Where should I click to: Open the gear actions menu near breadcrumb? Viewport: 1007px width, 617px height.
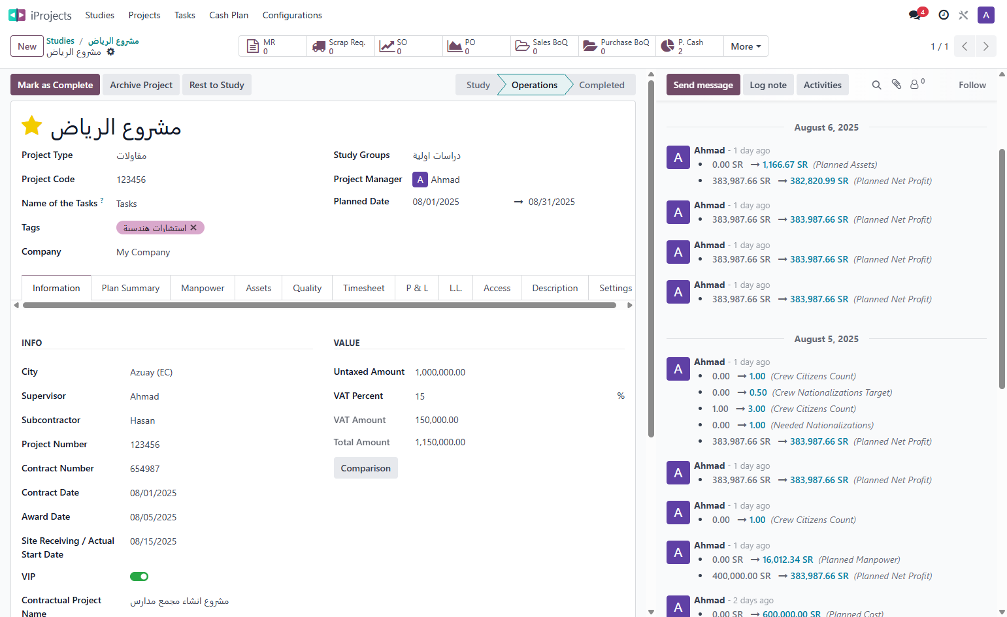tap(110, 52)
